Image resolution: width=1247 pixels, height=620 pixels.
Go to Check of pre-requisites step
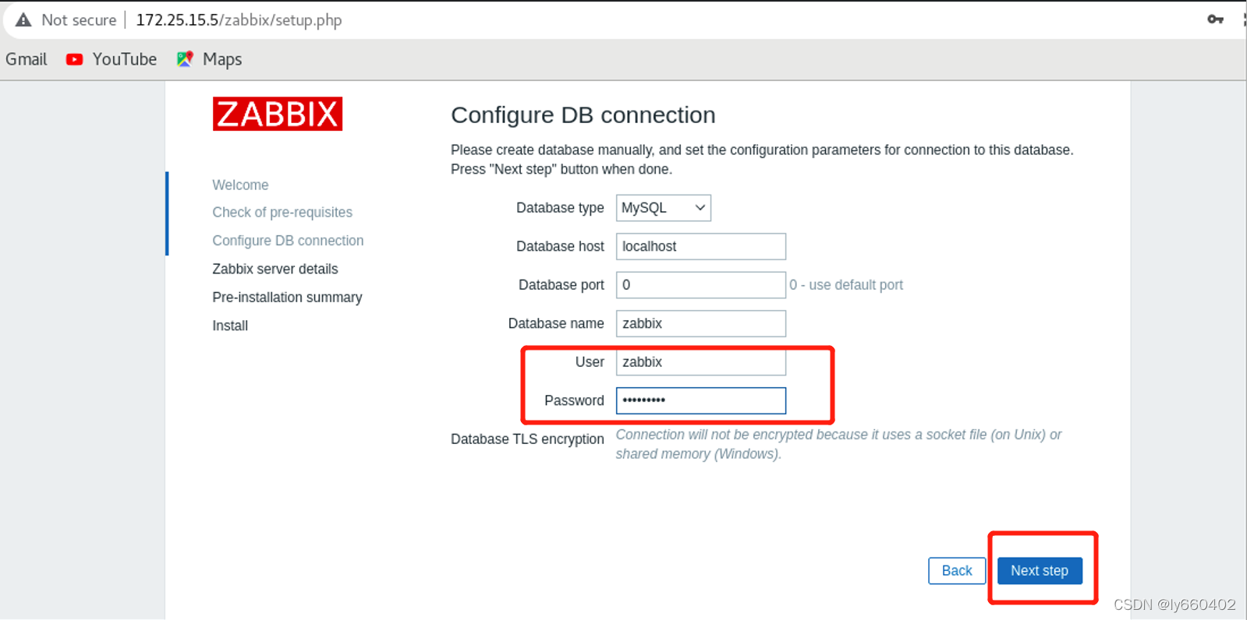tap(282, 212)
